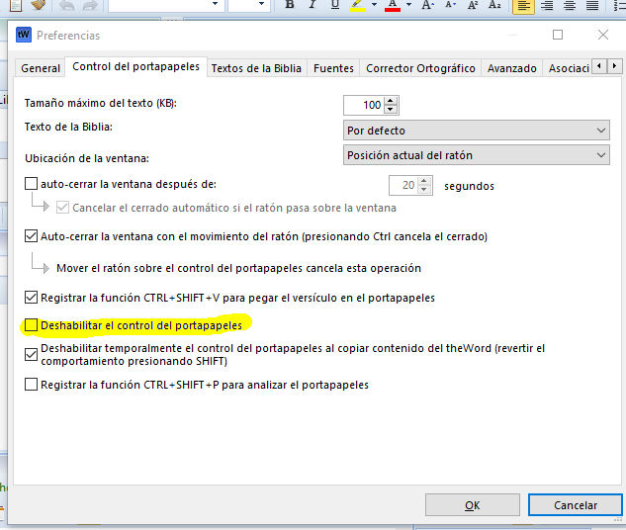Open the 'Texto de la Biblia' dropdown
The image size is (626, 530).
(x=476, y=131)
